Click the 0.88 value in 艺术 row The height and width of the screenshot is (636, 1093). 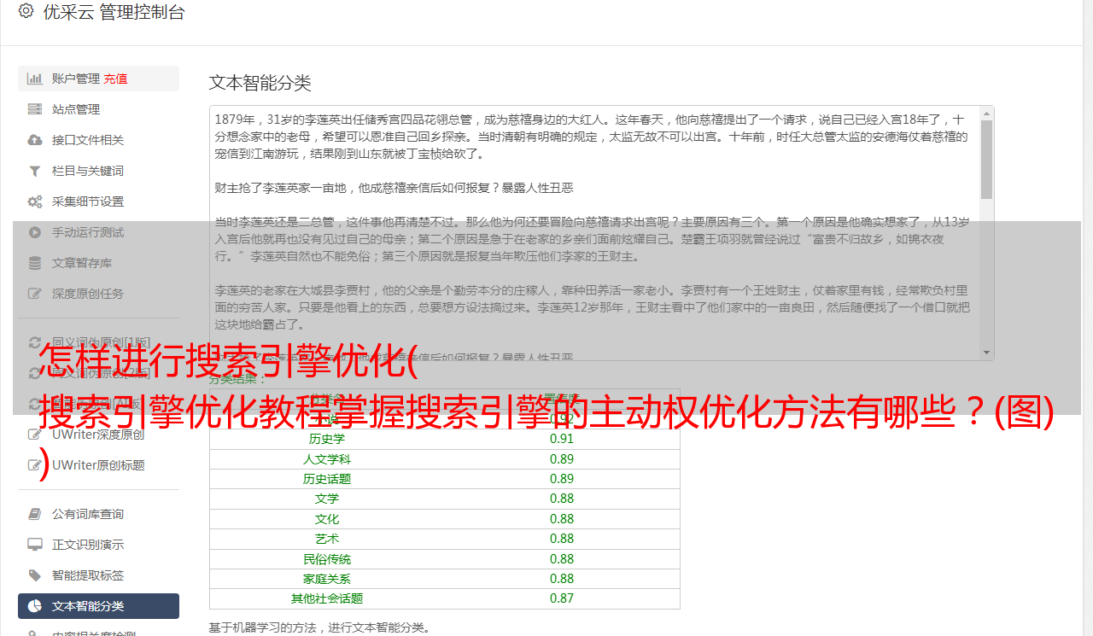(562, 539)
